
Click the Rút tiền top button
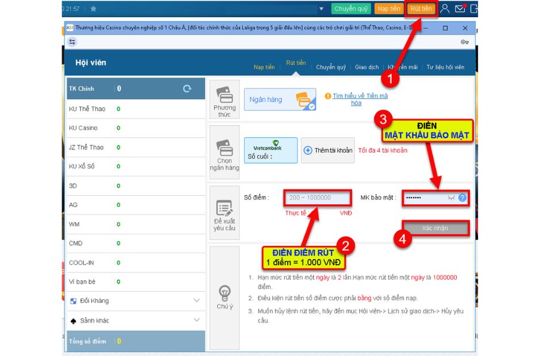click(421, 9)
